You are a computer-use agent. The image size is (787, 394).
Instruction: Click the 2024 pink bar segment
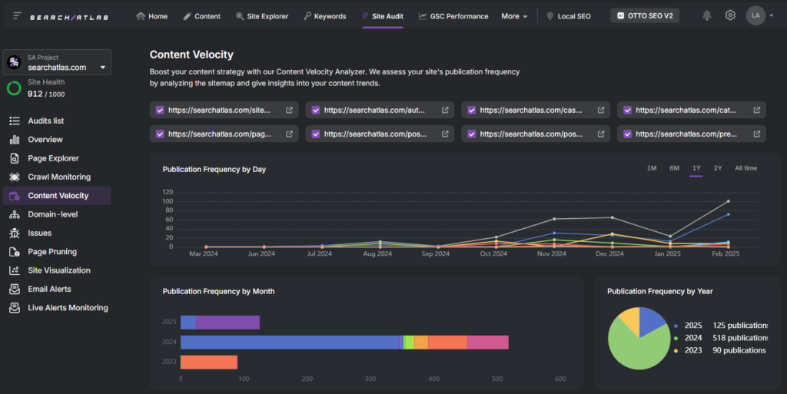coord(488,343)
